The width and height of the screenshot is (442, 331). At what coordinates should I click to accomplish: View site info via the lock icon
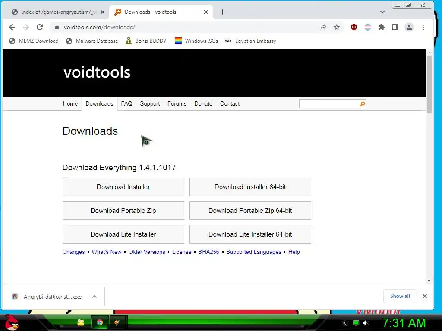57,27
